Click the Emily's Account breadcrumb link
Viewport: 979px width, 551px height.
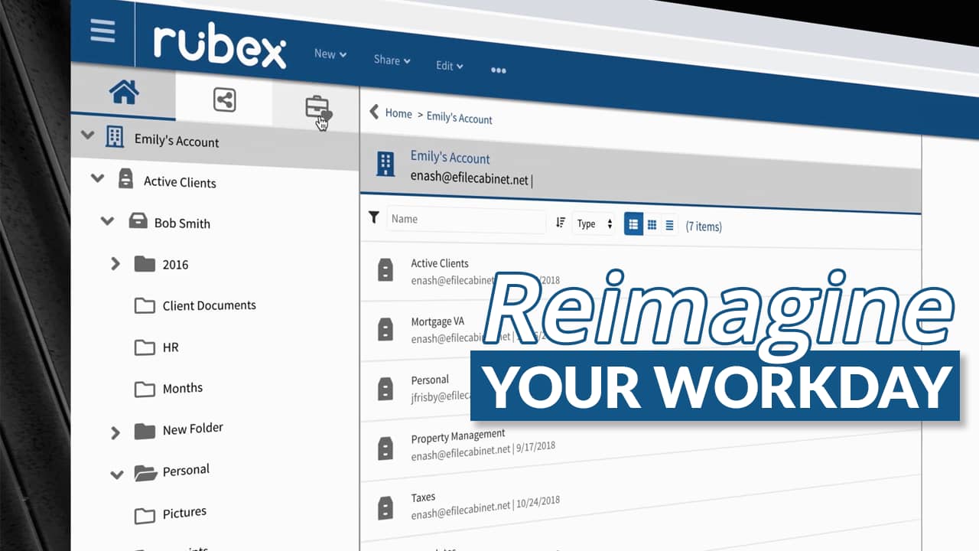coord(460,118)
